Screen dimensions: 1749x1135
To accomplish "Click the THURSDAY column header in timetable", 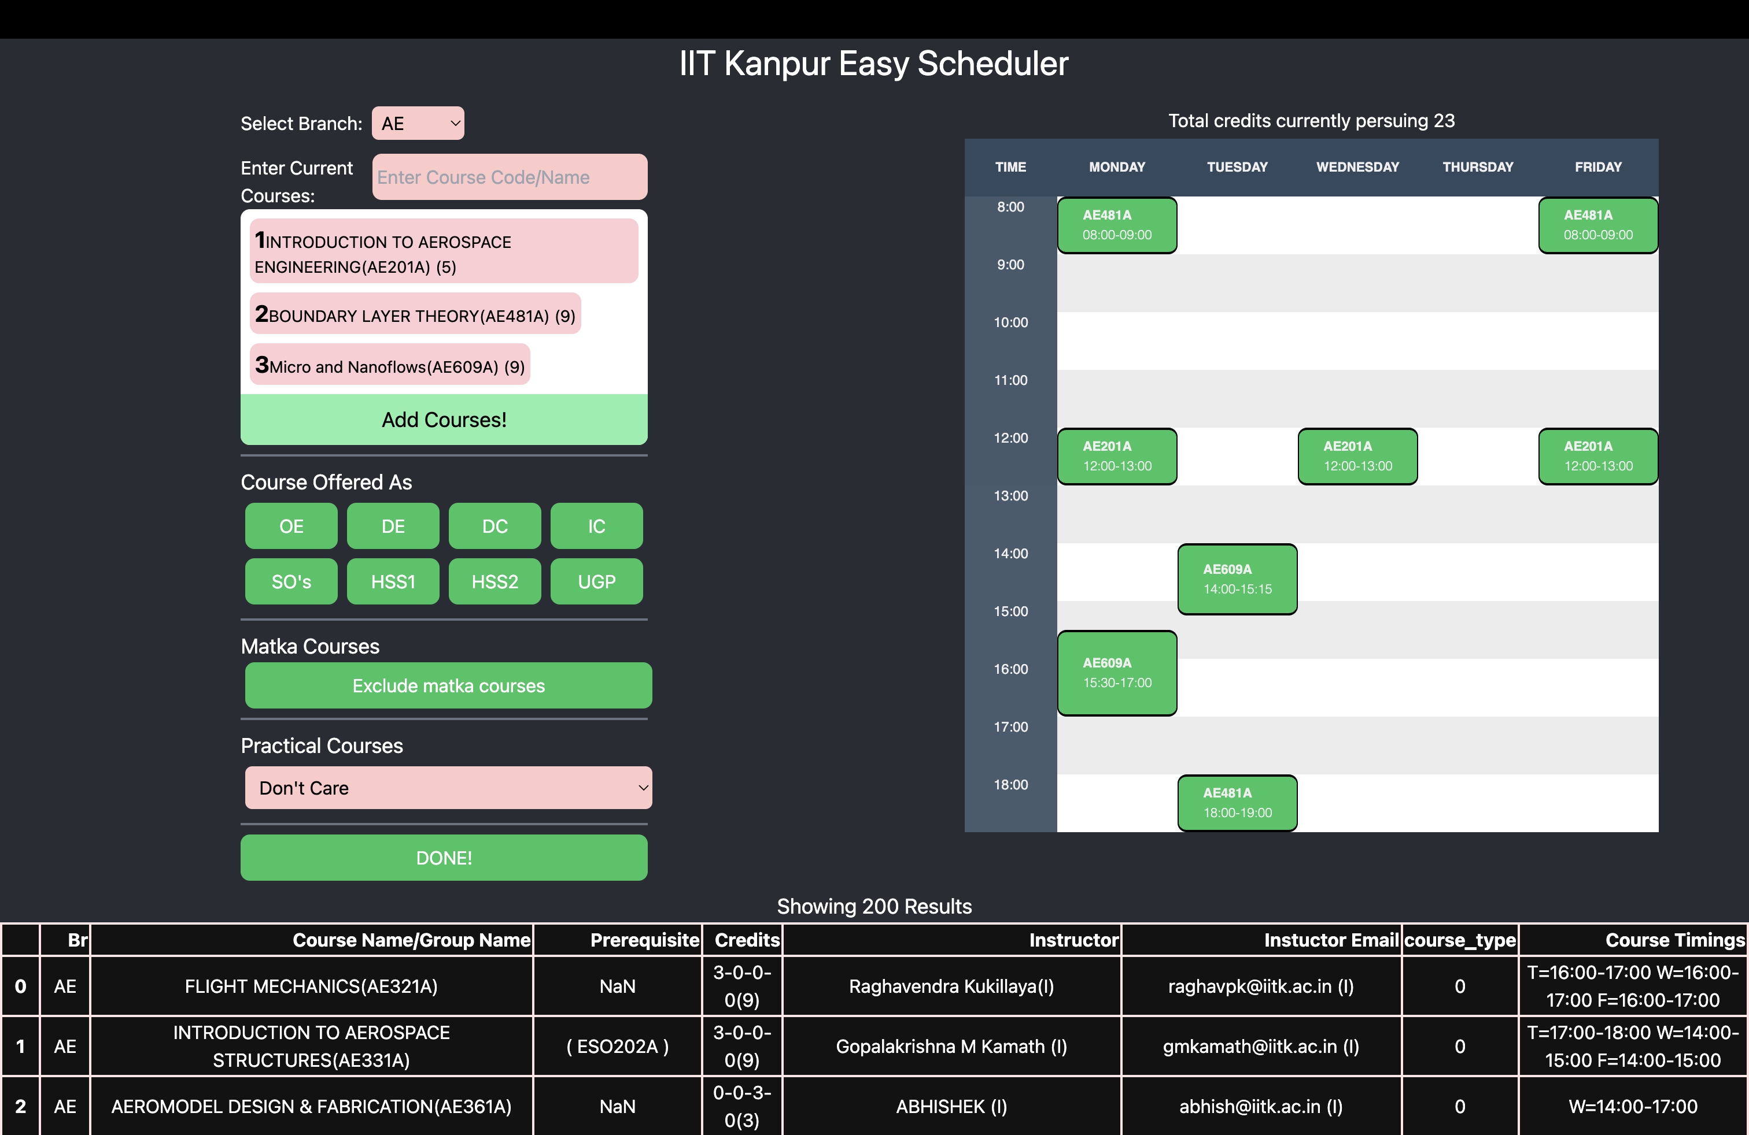I will [x=1478, y=168].
